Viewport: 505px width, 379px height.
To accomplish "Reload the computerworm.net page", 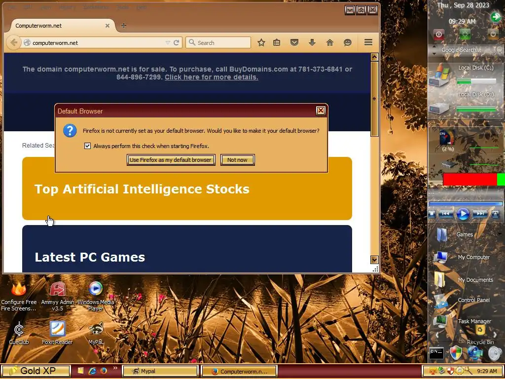I will [x=176, y=42].
